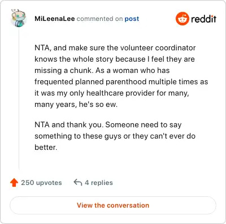The width and height of the screenshot is (226, 224).
Task: Click the word 'better.' ending the comment
Action: [x=46, y=147]
